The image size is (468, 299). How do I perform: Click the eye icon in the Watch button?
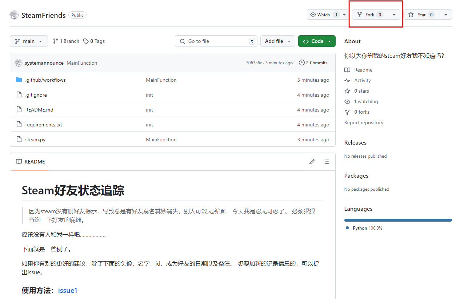click(x=313, y=15)
